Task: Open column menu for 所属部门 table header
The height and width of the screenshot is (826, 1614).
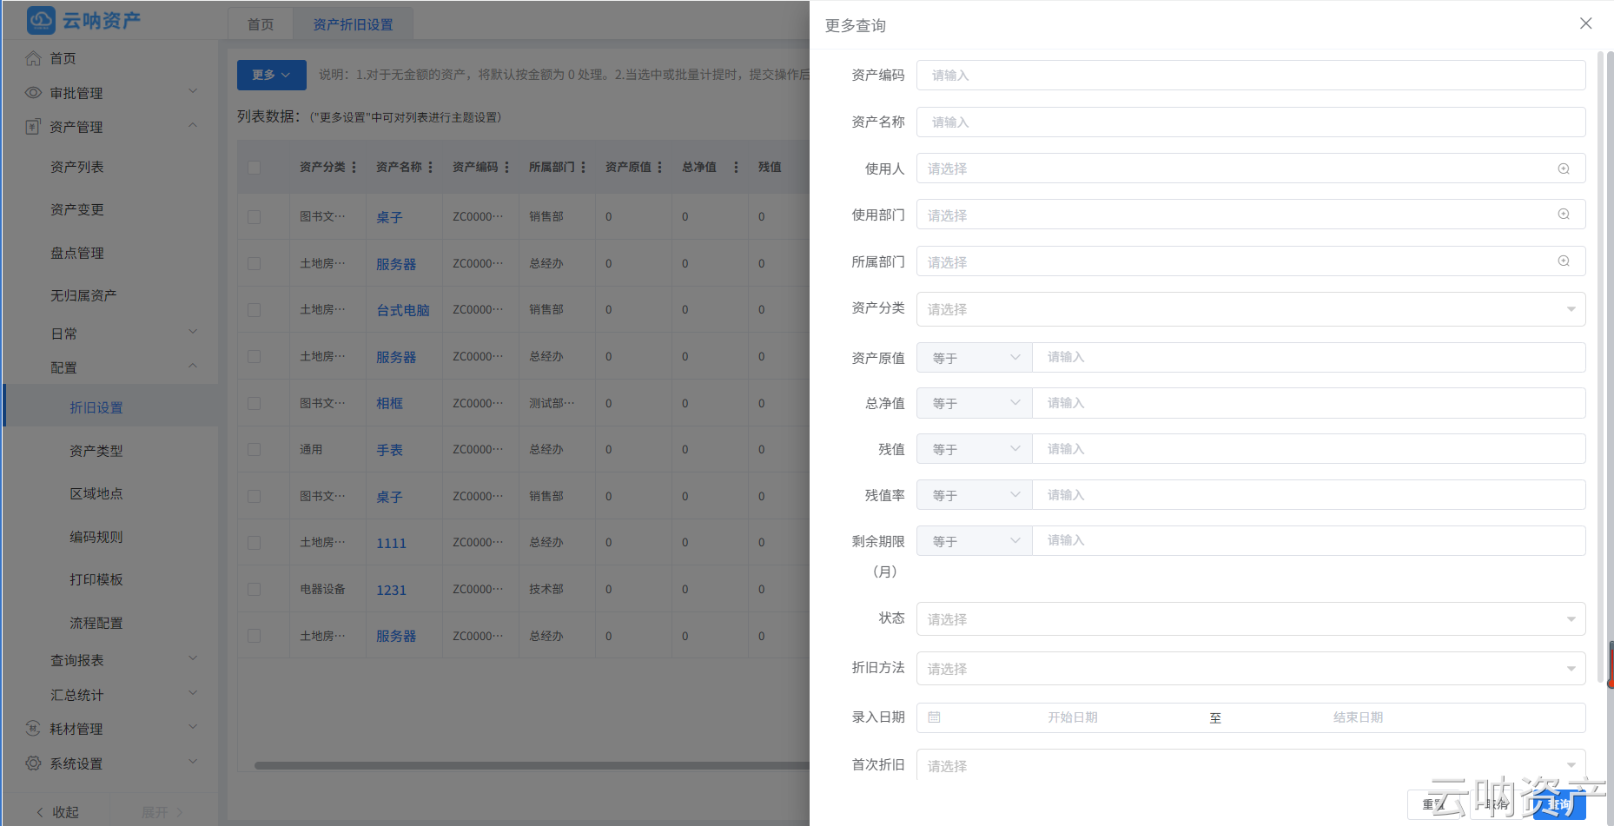Action: coord(583,167)
